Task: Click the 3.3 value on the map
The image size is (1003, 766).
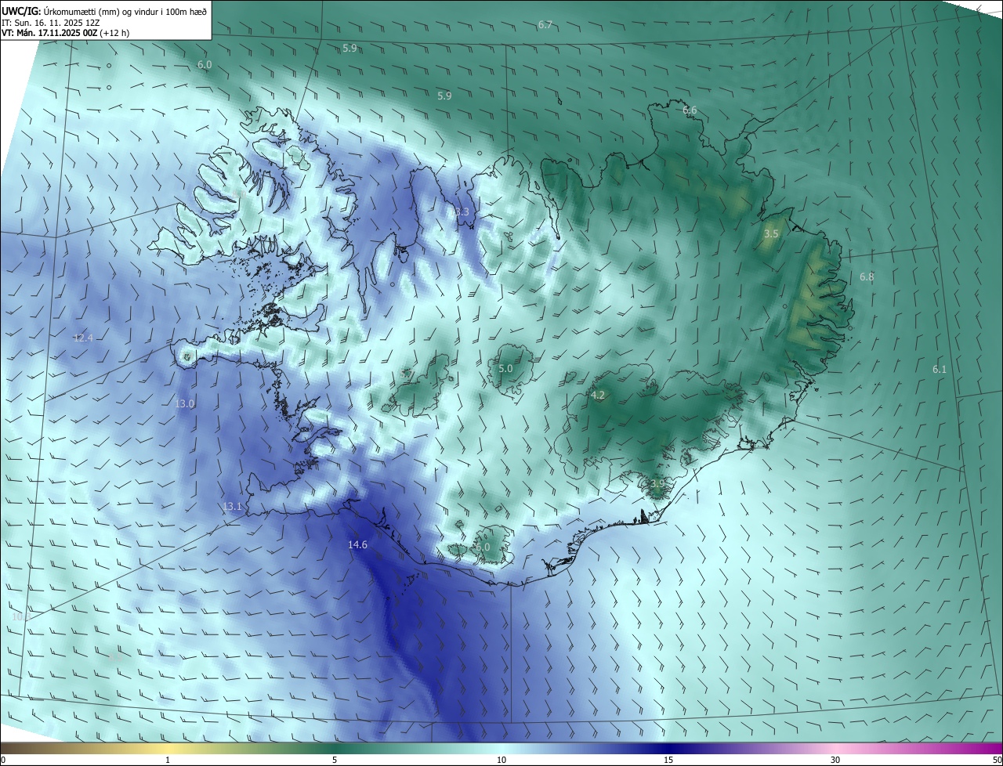Action: [462, 212]
